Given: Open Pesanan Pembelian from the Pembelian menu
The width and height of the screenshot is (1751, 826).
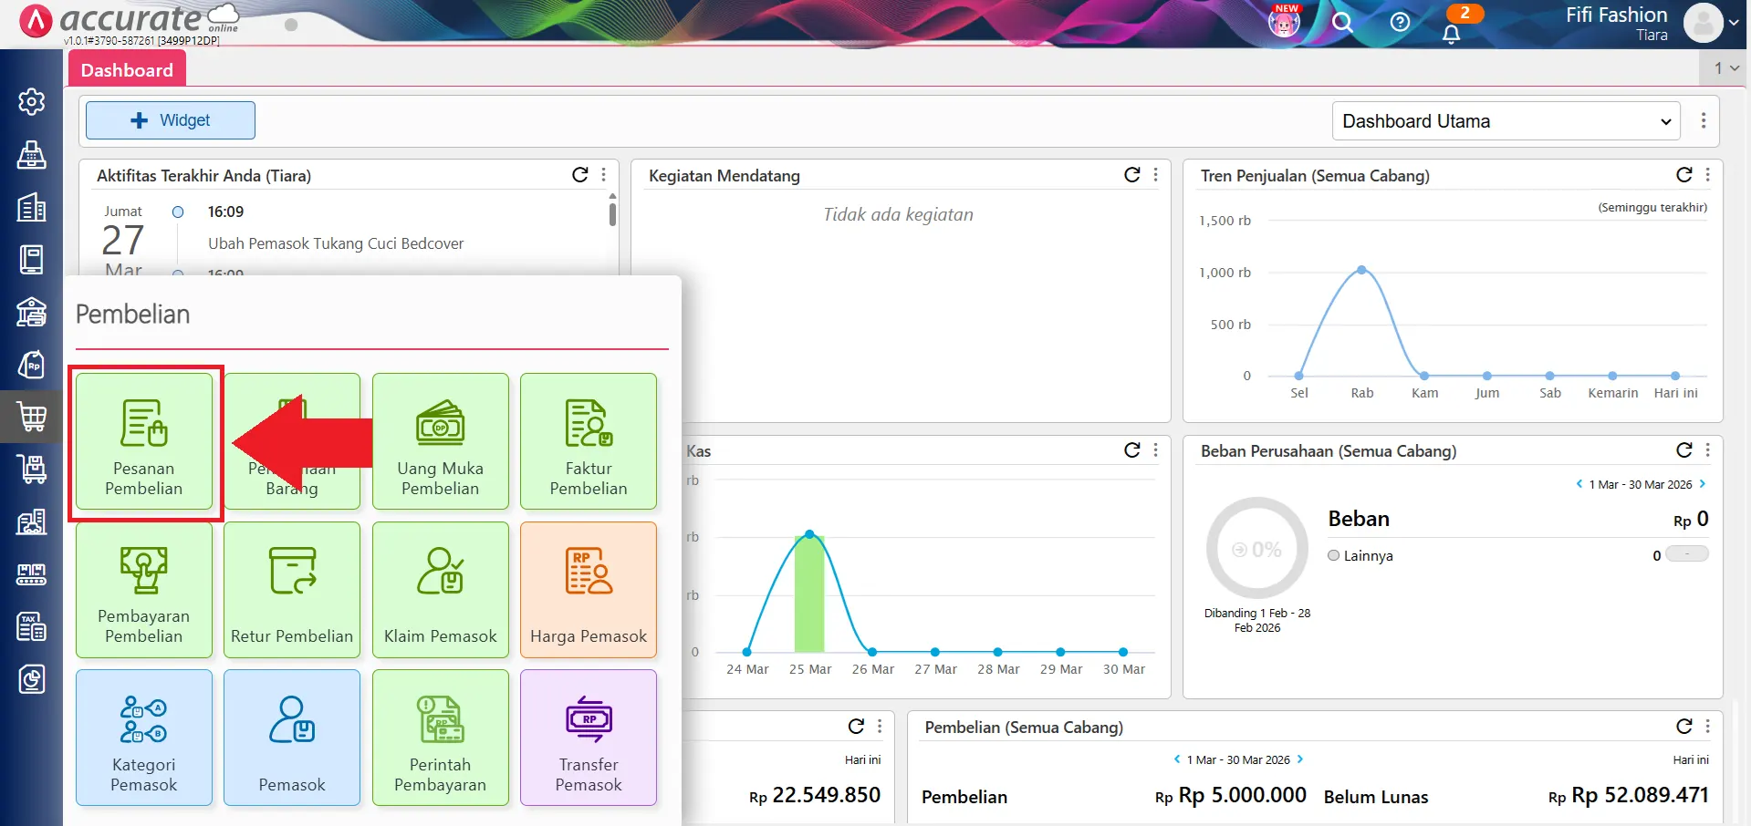Looking at the screenshot, I should (x=144, y=441).
